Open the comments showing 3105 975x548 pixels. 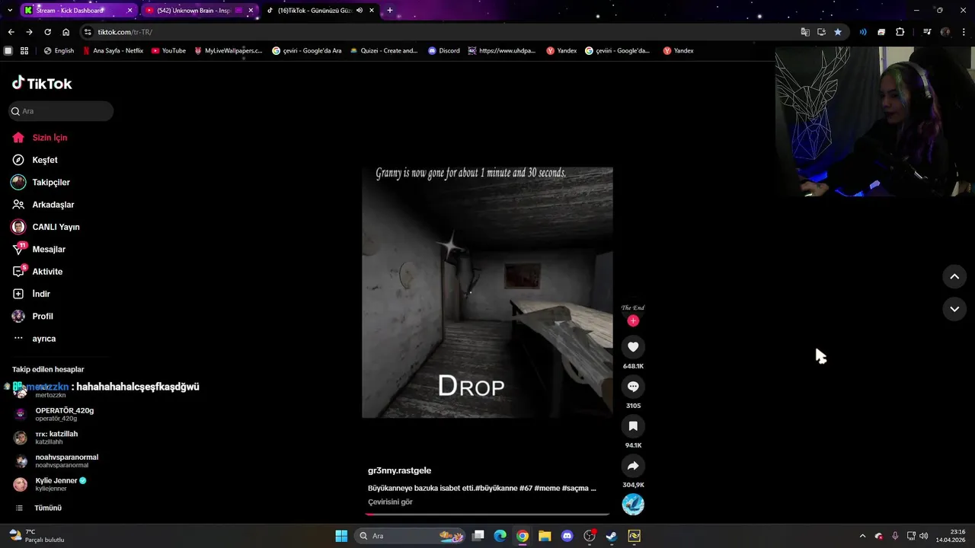point(633,387)
